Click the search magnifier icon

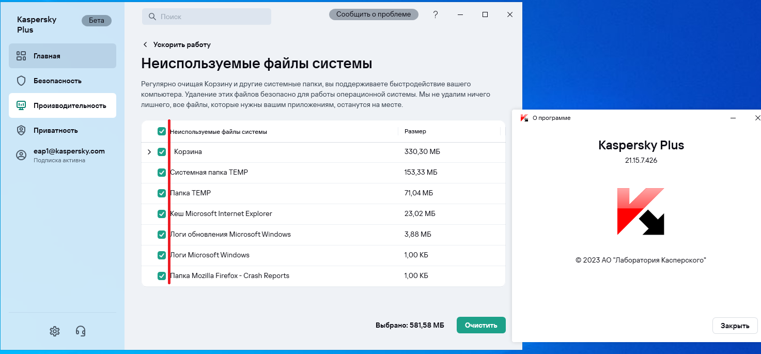coord(152,17)
